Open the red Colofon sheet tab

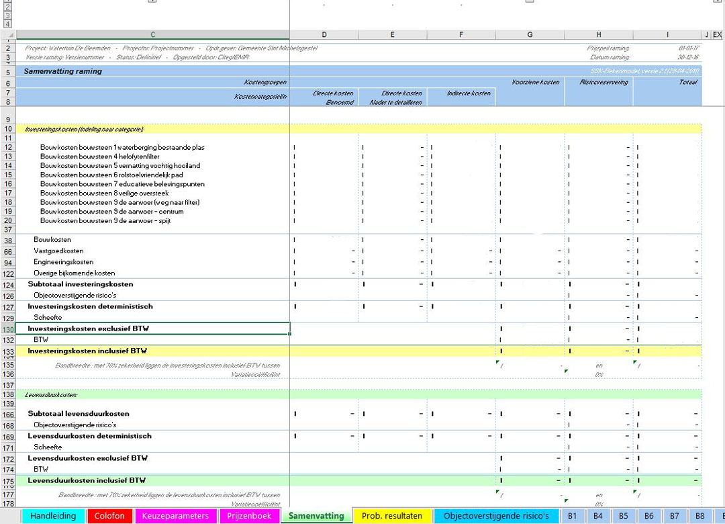(109, 516)
